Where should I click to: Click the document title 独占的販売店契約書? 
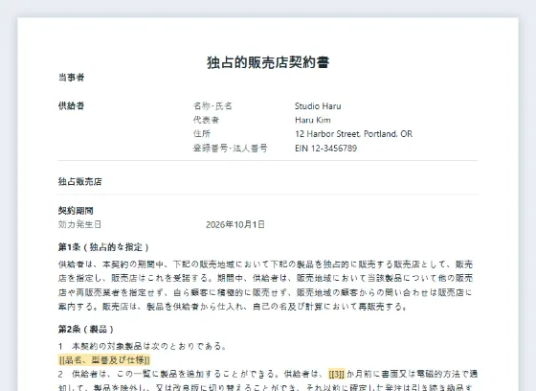(x=268, y=62)
